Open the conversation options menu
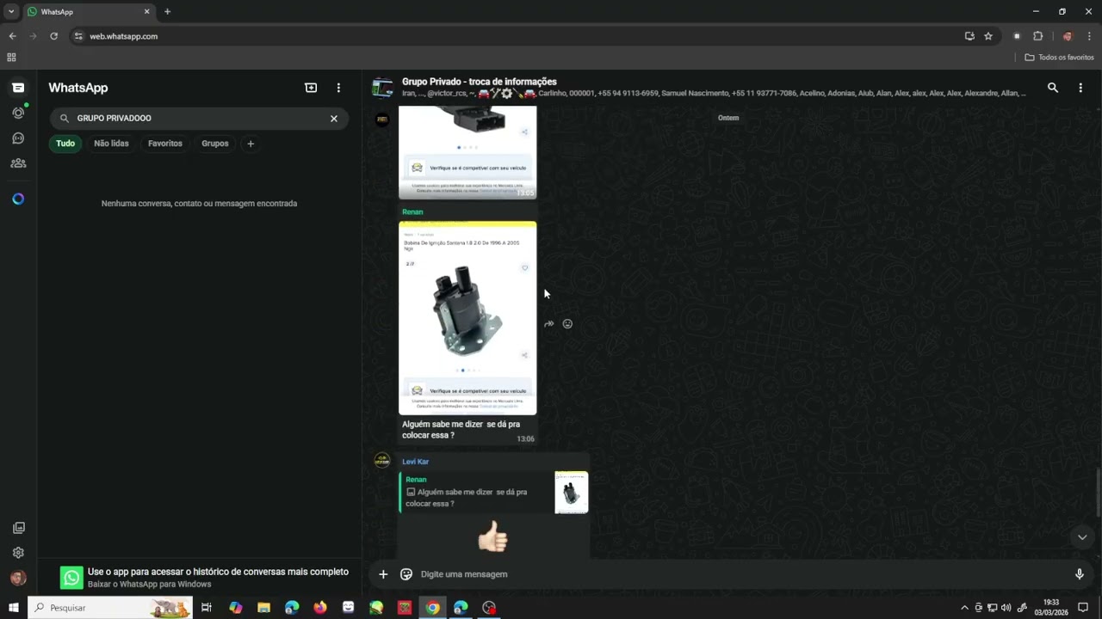Image resolution: width=1102 pixels, height=619 pixels. (1080, 88)
